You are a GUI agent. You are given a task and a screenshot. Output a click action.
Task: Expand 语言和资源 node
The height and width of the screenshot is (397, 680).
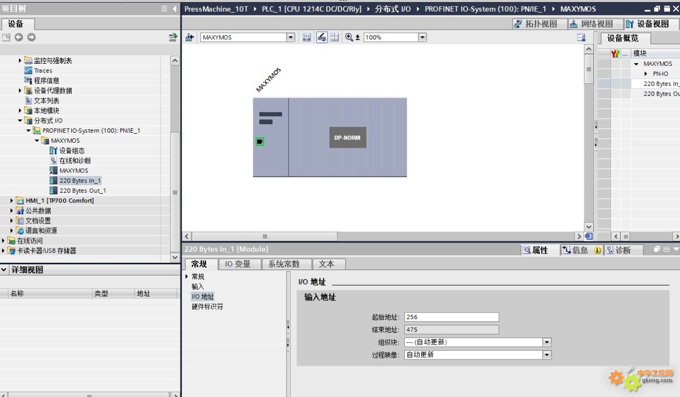tap(12, 231)
